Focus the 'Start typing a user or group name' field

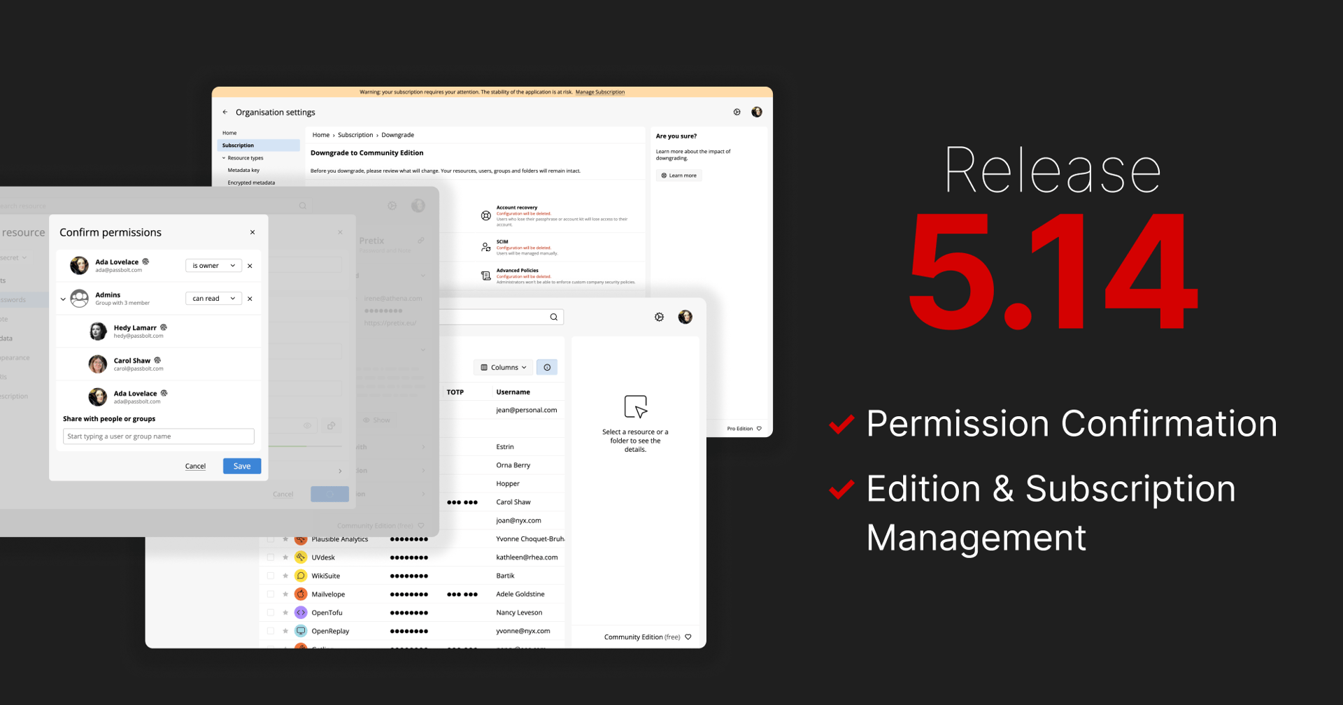tap(159, 436)
